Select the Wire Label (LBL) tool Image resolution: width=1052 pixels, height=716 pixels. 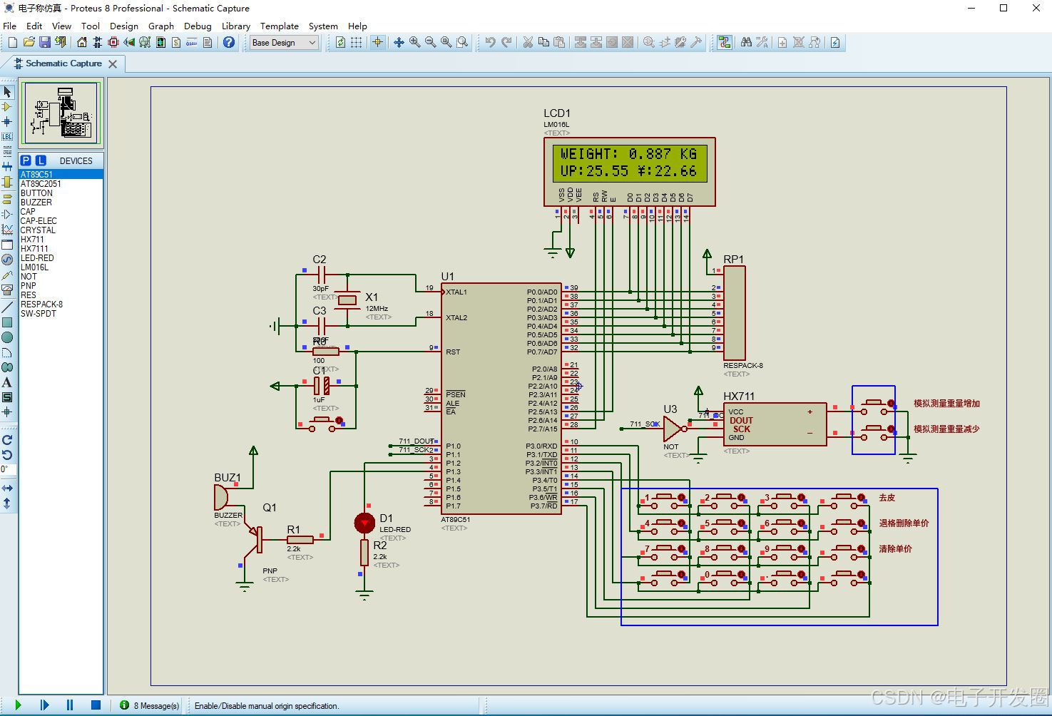[7, 136]
